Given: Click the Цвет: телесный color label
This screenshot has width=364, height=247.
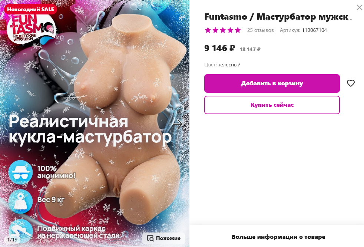Looking at the screenshot, I should tap(222, 65).
